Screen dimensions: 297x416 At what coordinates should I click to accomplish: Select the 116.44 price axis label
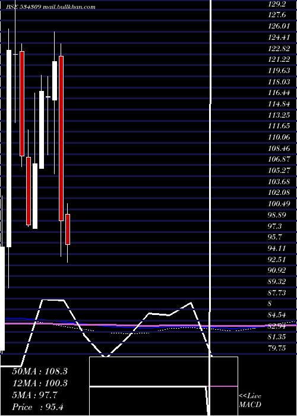[279, 93]
